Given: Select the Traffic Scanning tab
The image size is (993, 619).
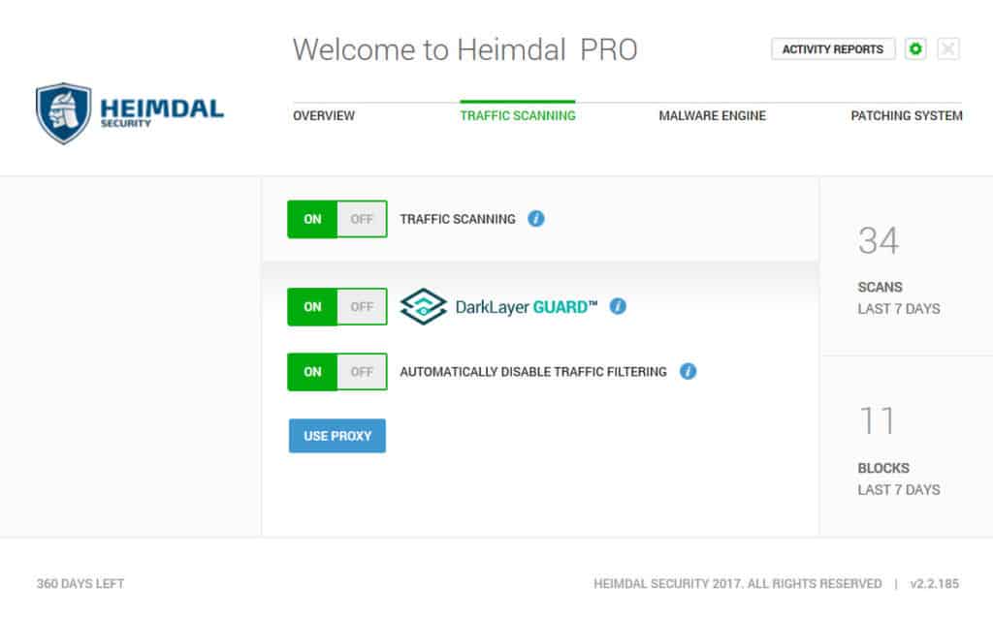Looking at the screenshot, I should pos(518,116).
